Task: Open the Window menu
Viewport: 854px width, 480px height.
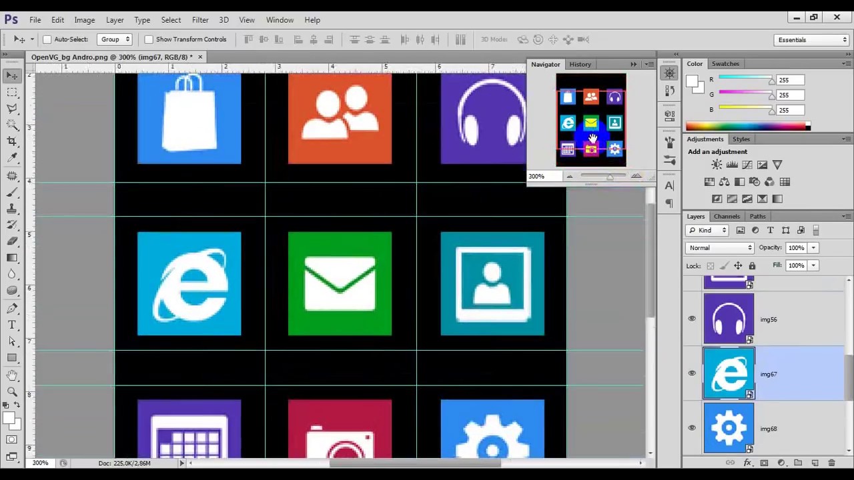Action: (280, 20)
